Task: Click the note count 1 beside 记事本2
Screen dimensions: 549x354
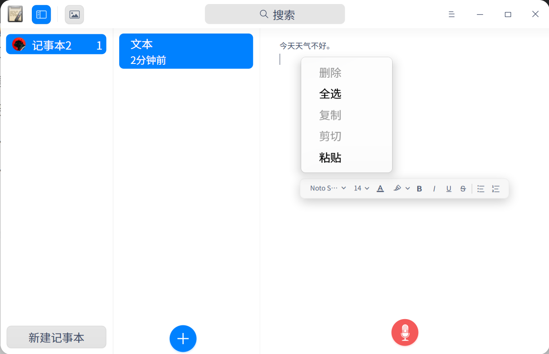Action: click(99, 45)
